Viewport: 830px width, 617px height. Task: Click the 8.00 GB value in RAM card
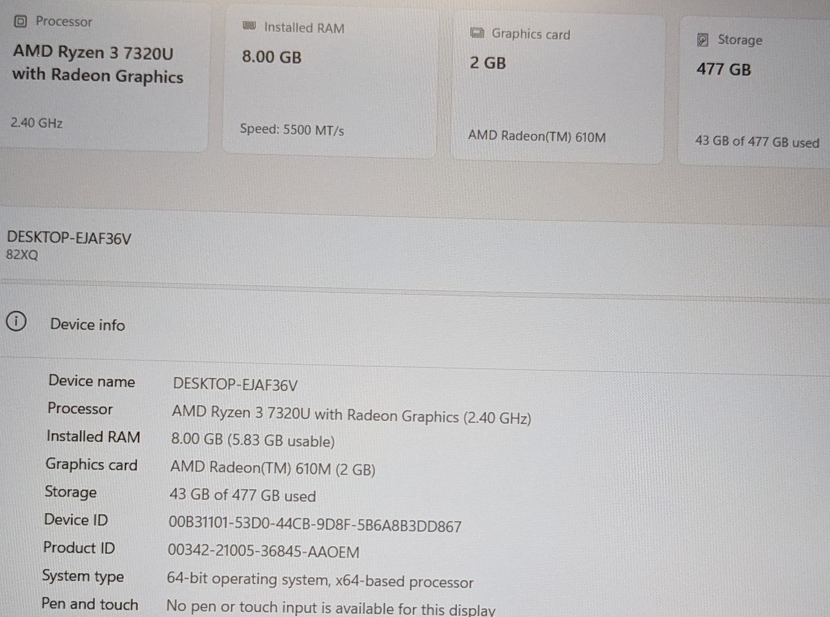[272, 57]
